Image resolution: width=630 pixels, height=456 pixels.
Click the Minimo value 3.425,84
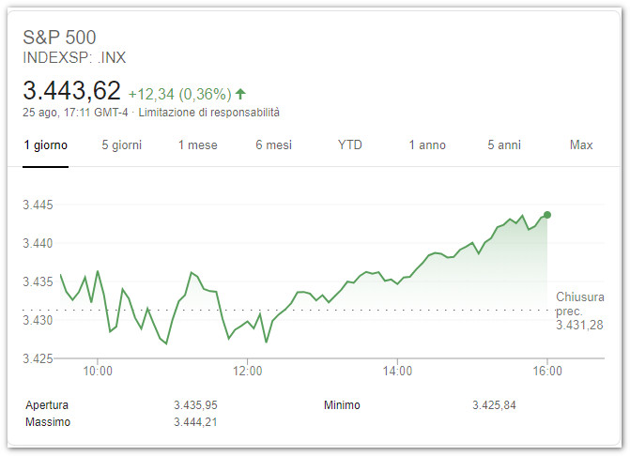tap(494, 405)
